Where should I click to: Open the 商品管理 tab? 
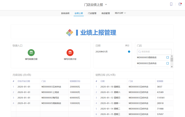(106, 13)
